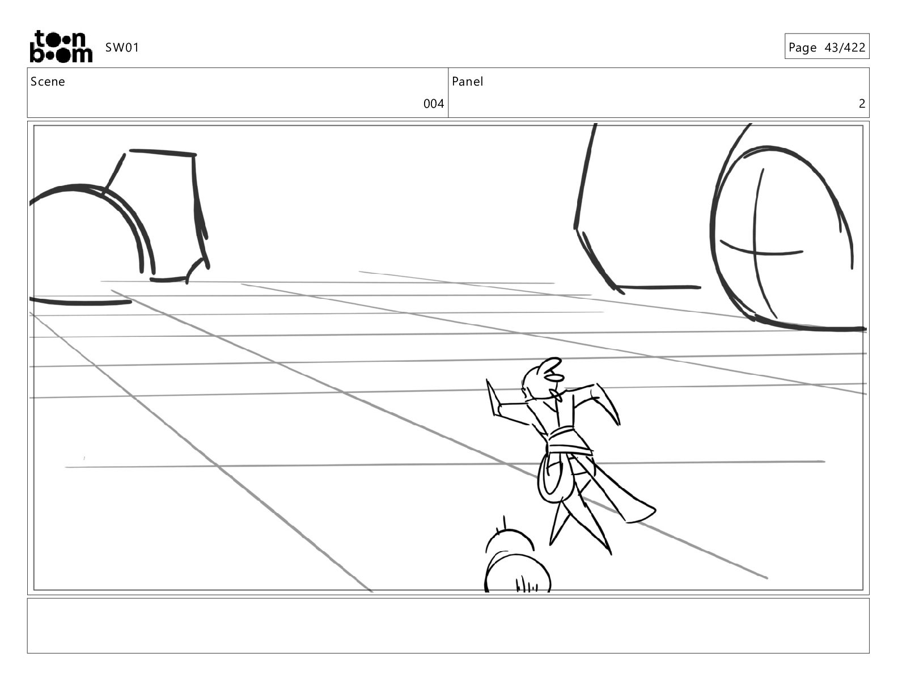898x694 pixels.
Task: Select the project name SW01
Action: point(122,48)
